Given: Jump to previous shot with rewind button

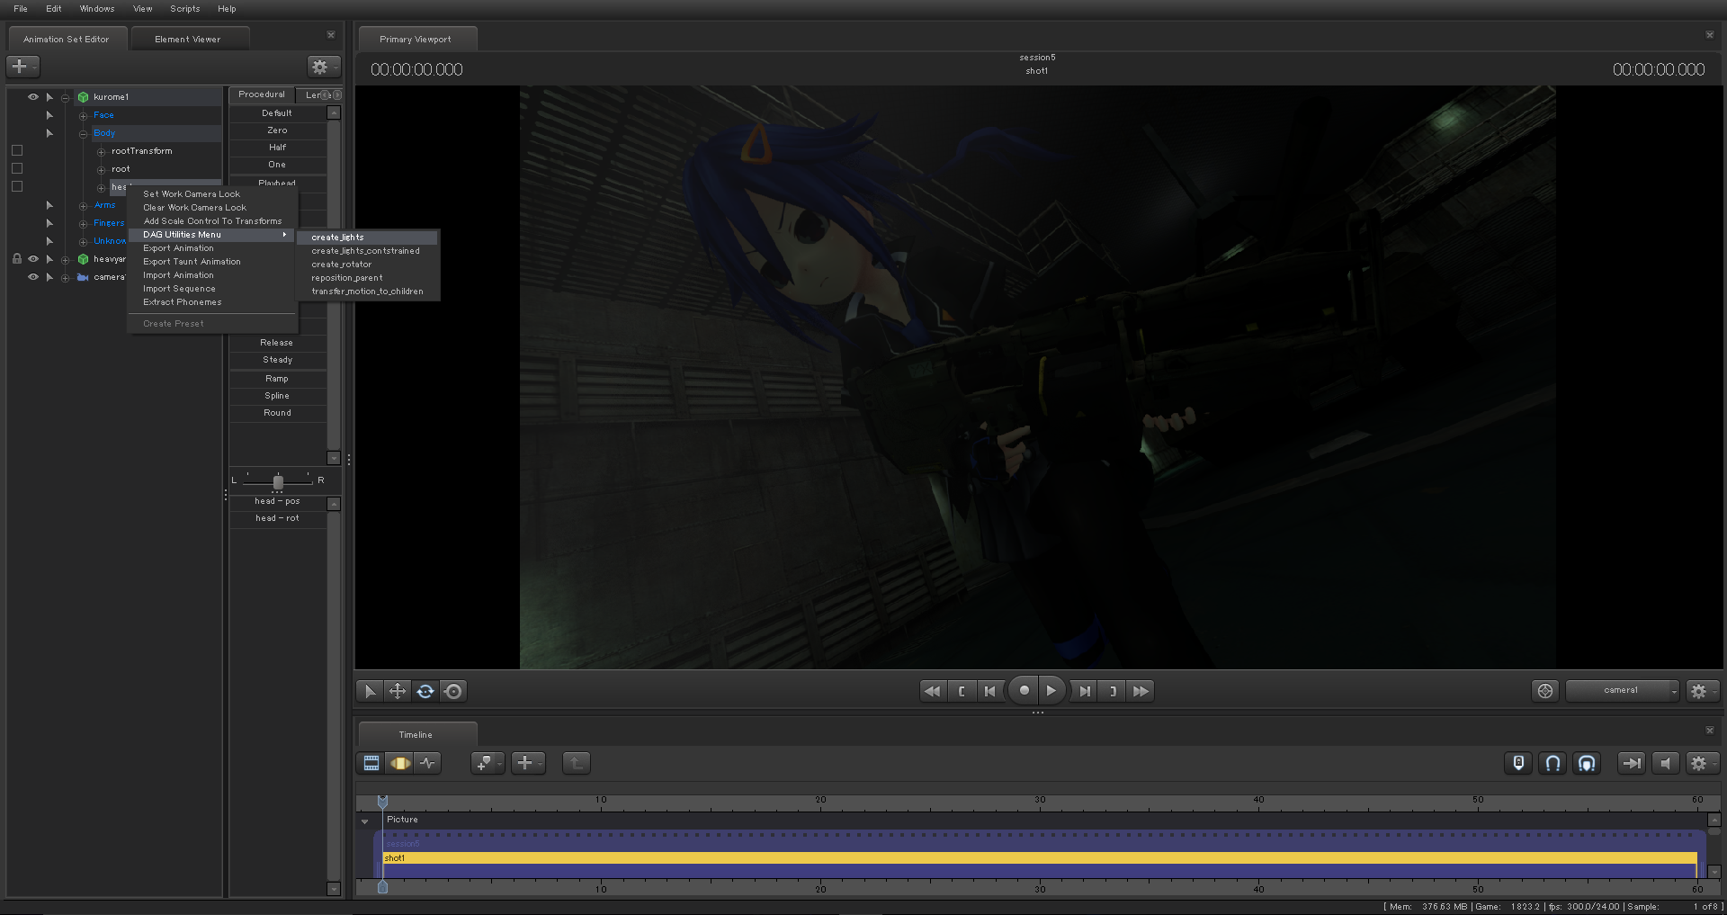Looking at the screenshot, I should click(933, 691).
